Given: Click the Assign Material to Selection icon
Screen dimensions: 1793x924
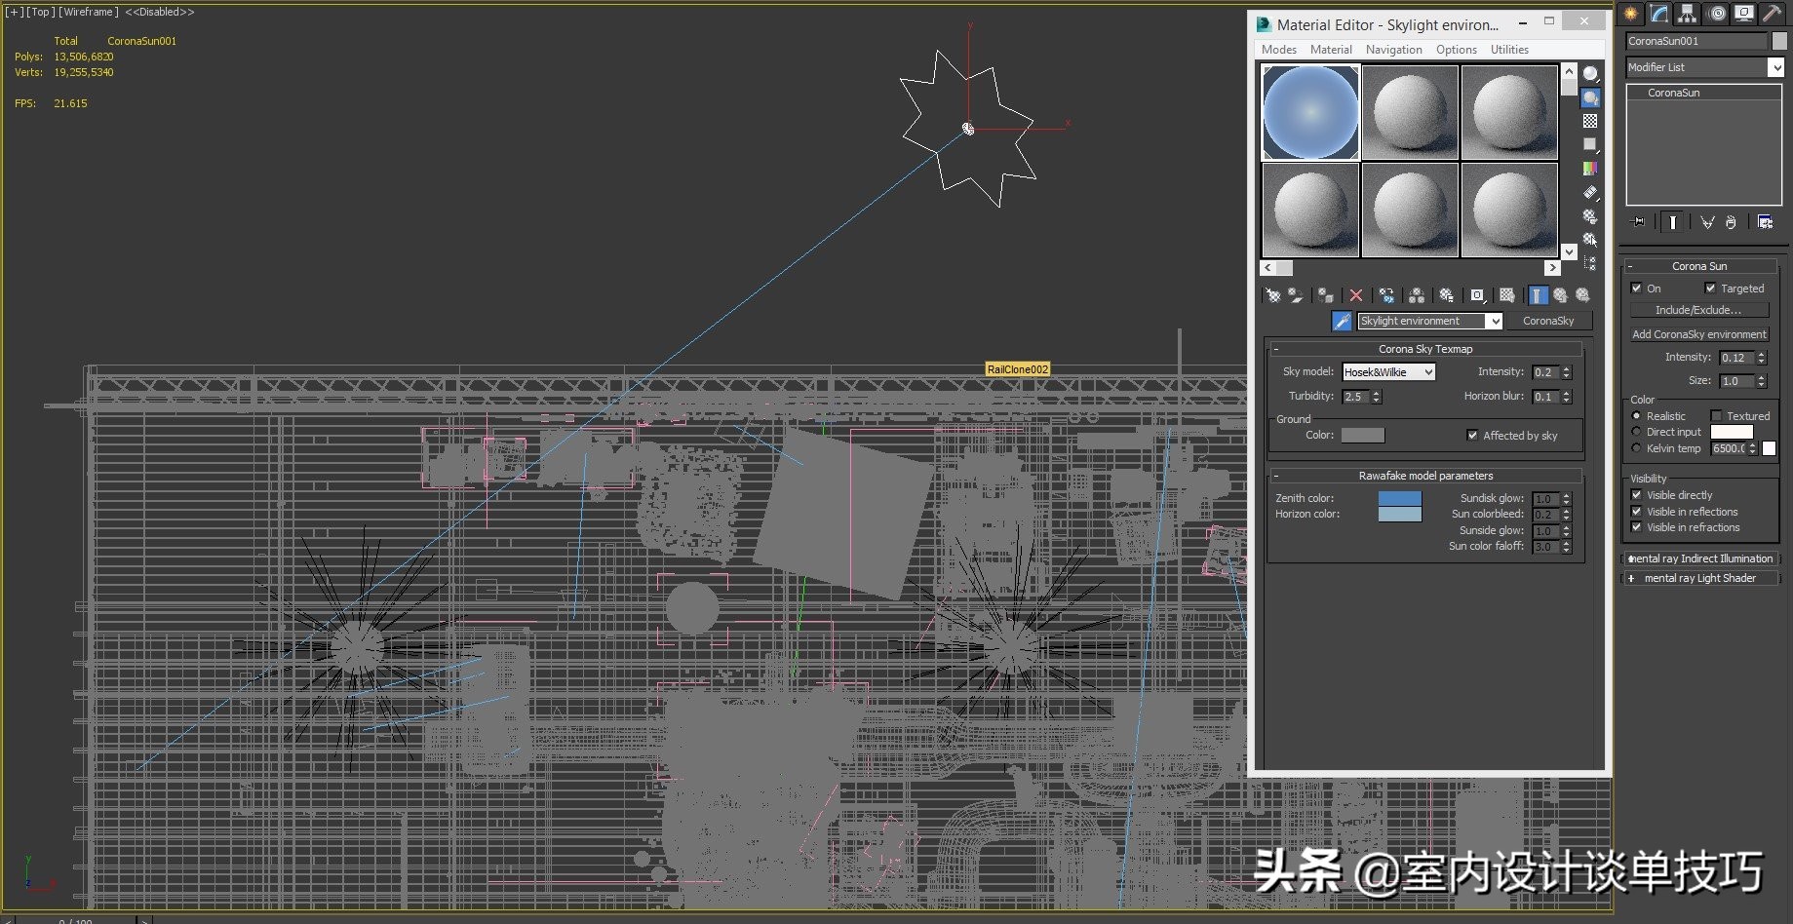Looking at the screenshot, I should [1326, 295].
